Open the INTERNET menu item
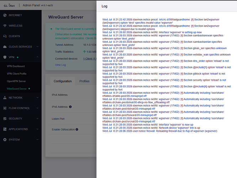The height and width of the screenshot is (178, 237). point(21,15)
